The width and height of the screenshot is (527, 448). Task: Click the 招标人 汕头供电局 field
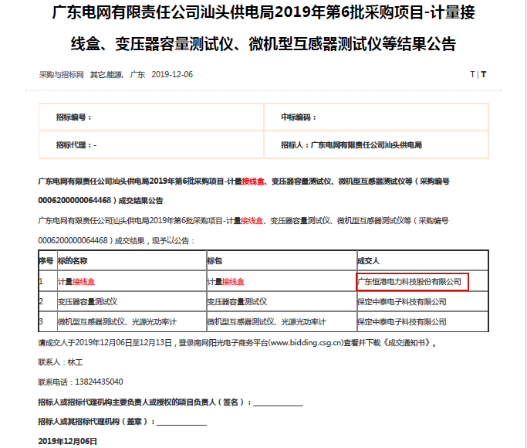[x=356, y=144]
